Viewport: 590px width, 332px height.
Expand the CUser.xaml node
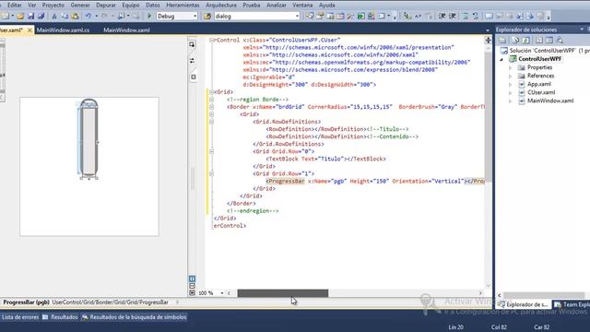(x=510, y=92)
